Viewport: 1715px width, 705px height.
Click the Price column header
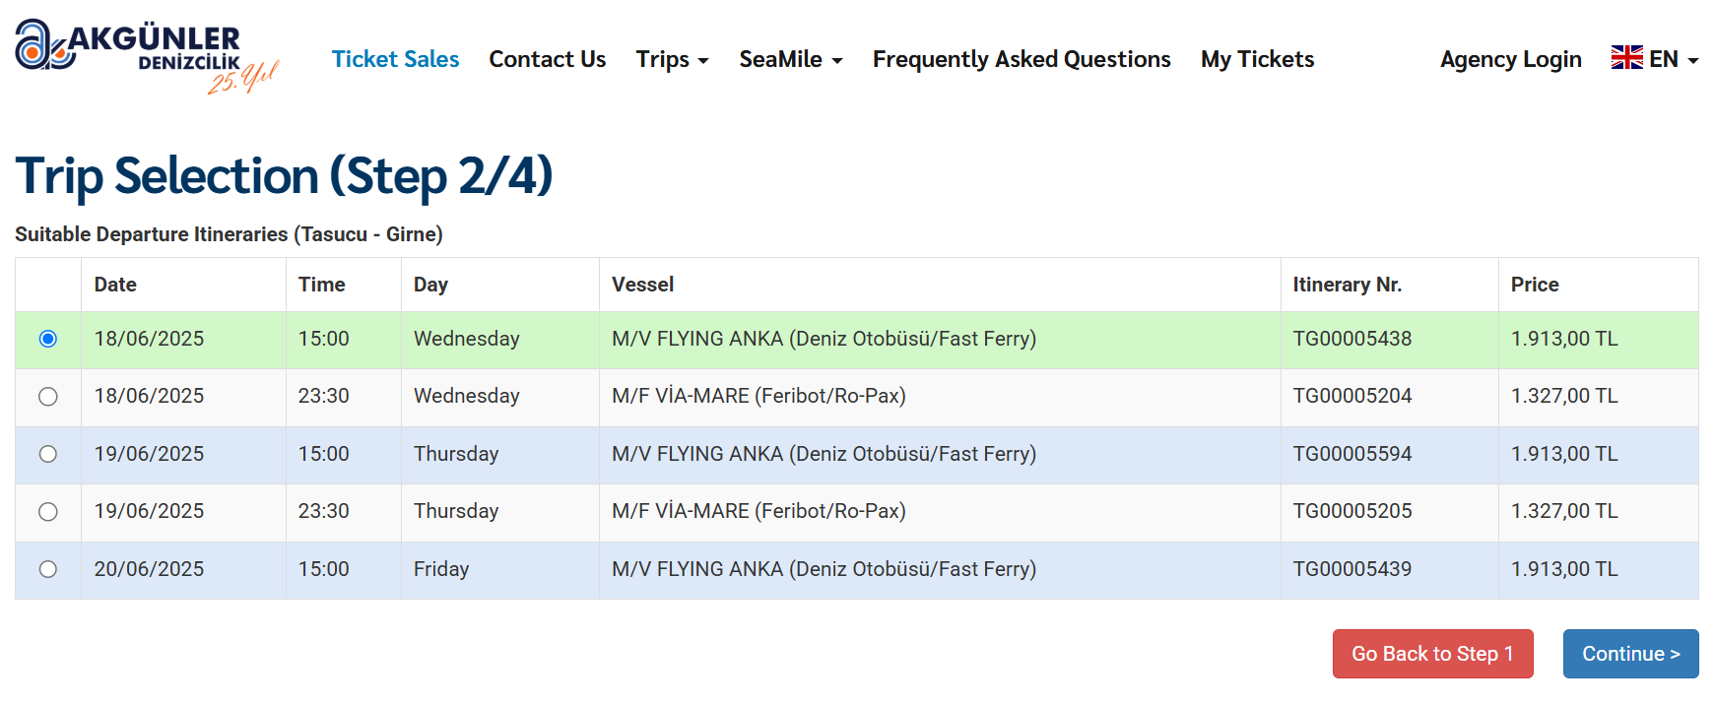pos(1535,285)
